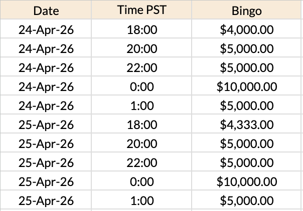
Task: Click the 18:00 time cell for 24-Apr-26
Action: [x=141, y=30]
